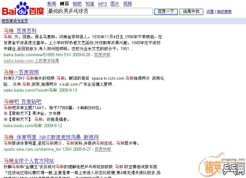The image size is (246, 178).
Task: Open the 新闻 tab
Action: pyautogui.click(x=51, y=4)
